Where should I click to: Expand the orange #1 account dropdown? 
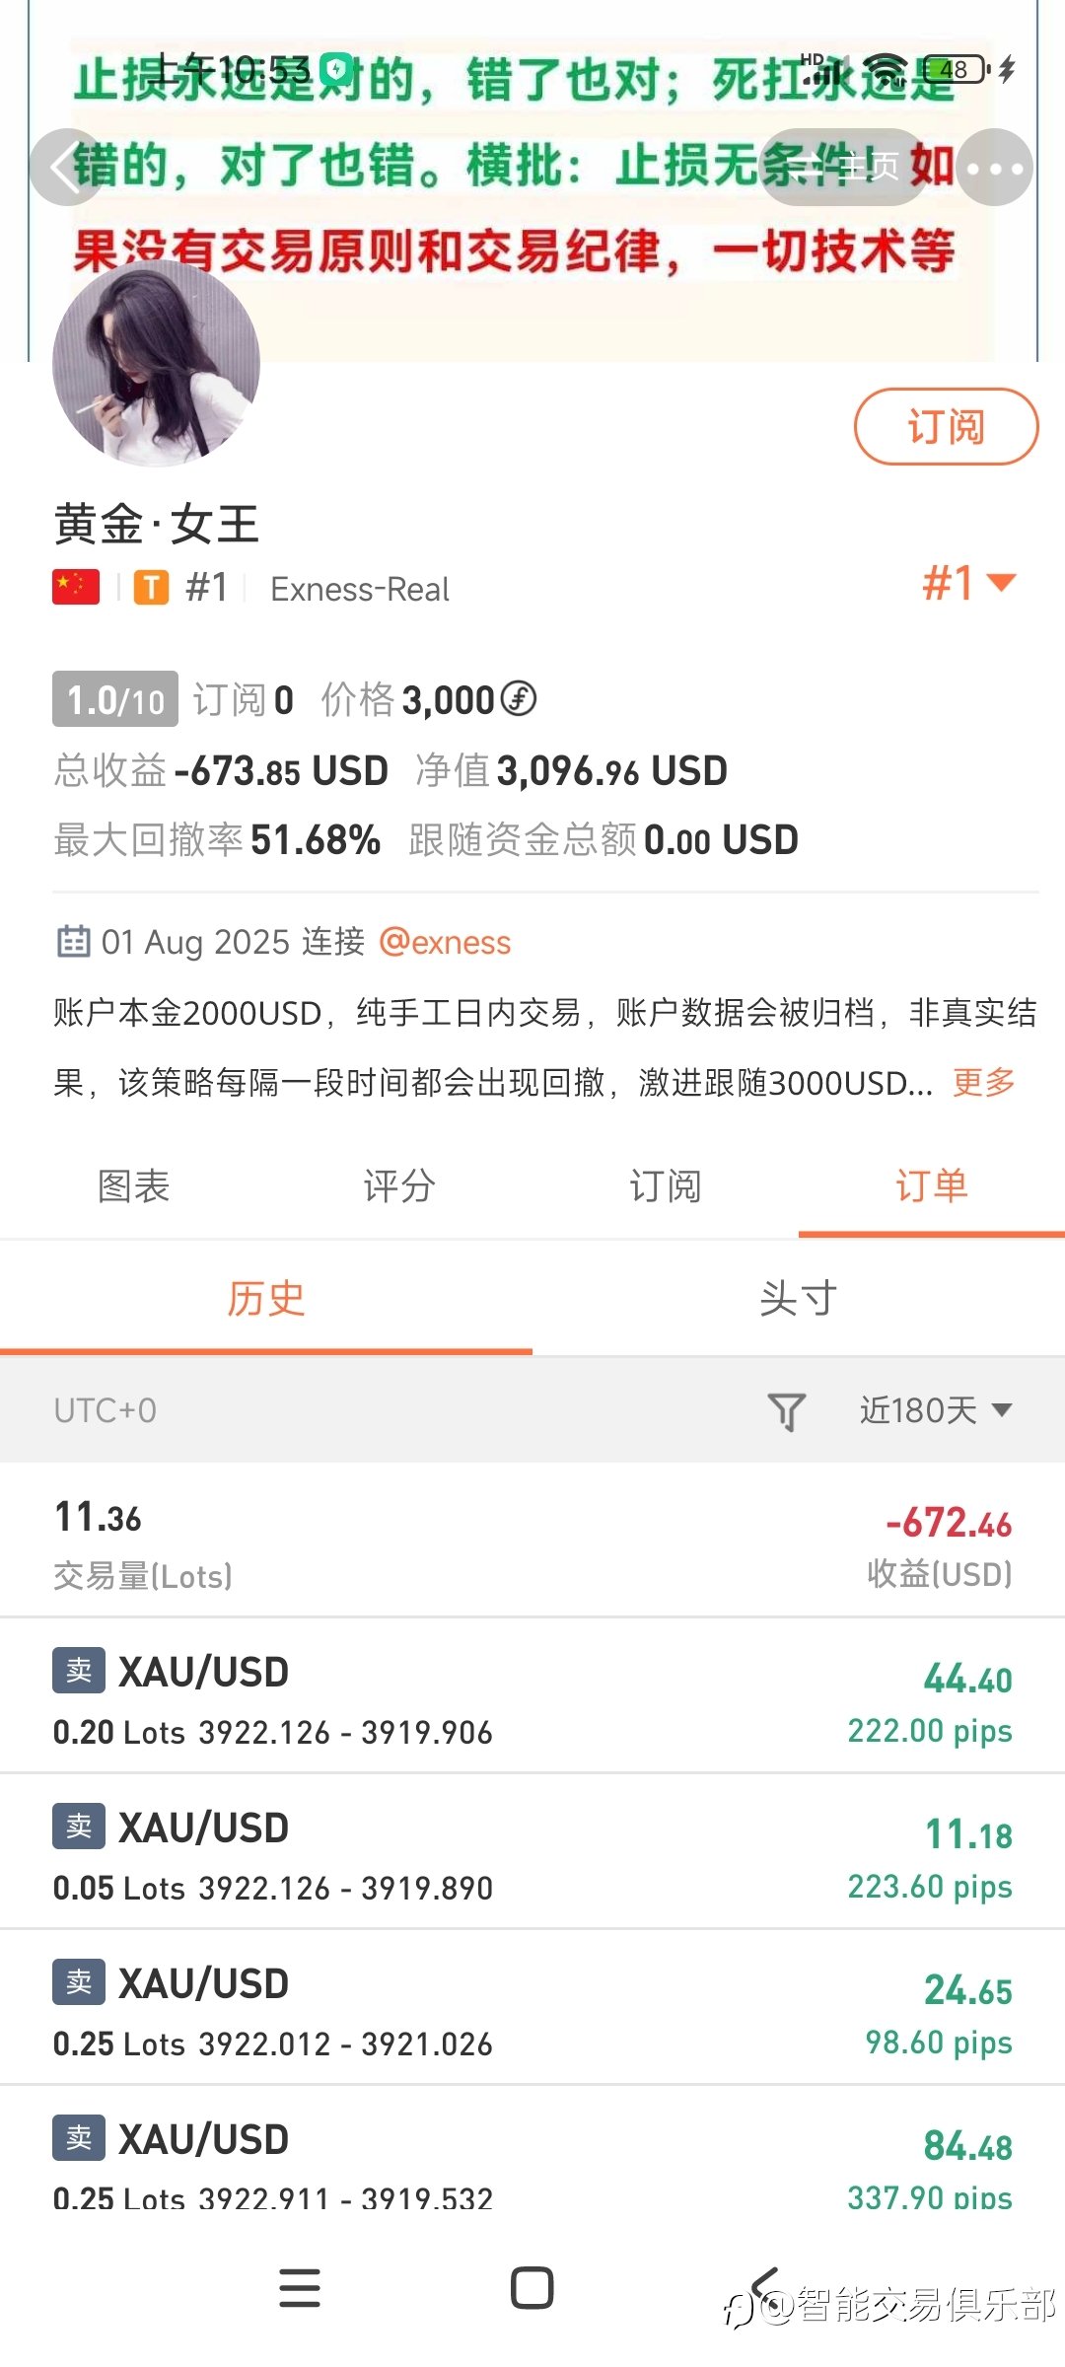tap(968, 583)
